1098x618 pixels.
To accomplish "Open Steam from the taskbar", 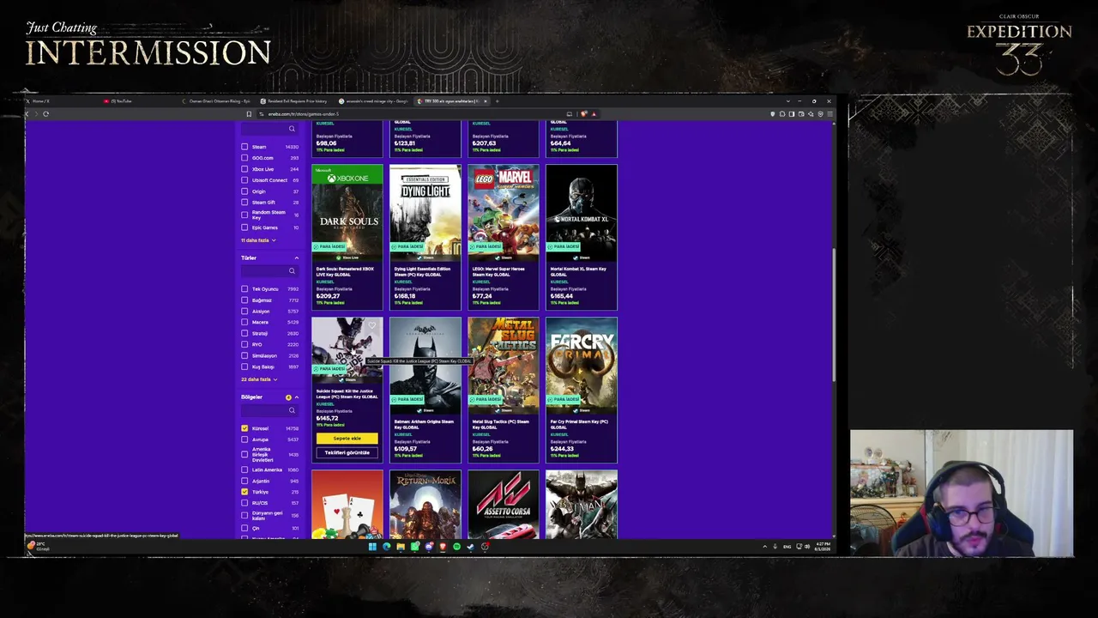I will [x=470, y=547].
